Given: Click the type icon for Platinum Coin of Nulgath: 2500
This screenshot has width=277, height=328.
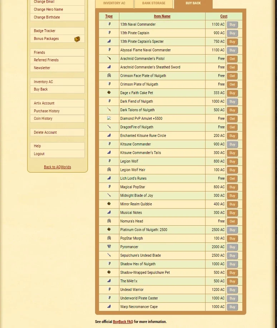Looking at the screenshot, I should [109, 230].
